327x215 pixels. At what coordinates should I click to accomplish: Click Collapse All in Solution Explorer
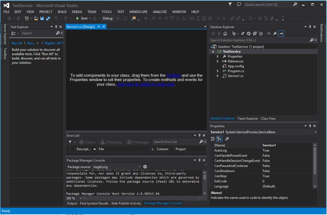tap(255, 33)
